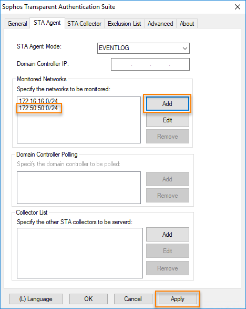Screen dimensions: 246x309
Task: Click the Domain Controller Polling list box
Action: click(79, 188)
